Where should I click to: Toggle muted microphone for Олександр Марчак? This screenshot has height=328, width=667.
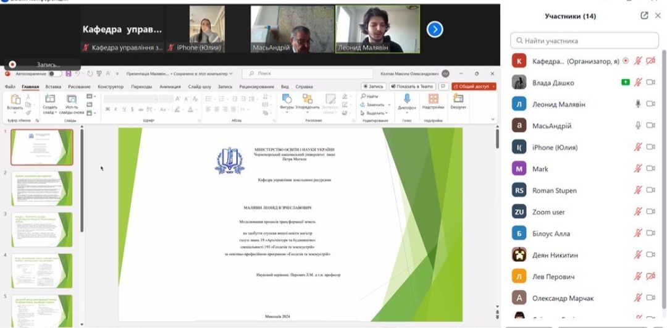pyautogui.click(x=637, y=298)
